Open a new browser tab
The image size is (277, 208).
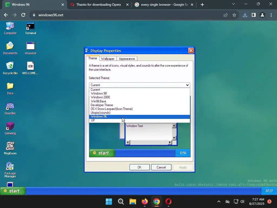click(202, 5)
